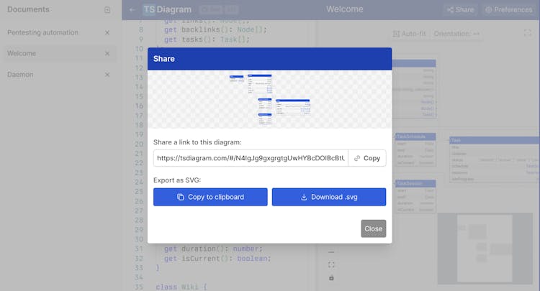Click the lock icon on the diagram controls
540x291 pixels.
(331, 277)
